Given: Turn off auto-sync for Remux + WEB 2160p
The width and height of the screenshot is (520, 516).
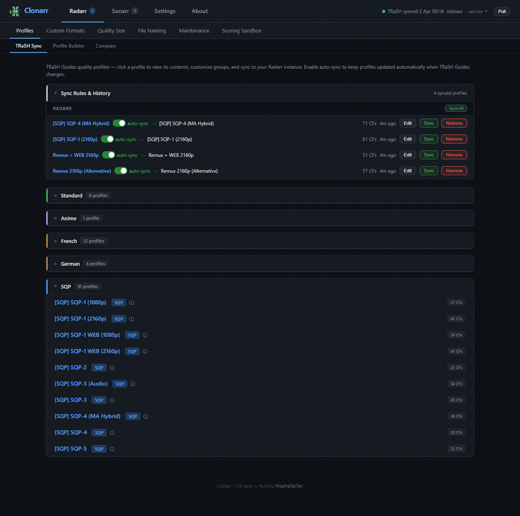Looking at the screenshot, I should (x=109, y=155).
